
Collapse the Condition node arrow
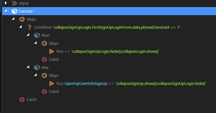[x=20, y=27]
